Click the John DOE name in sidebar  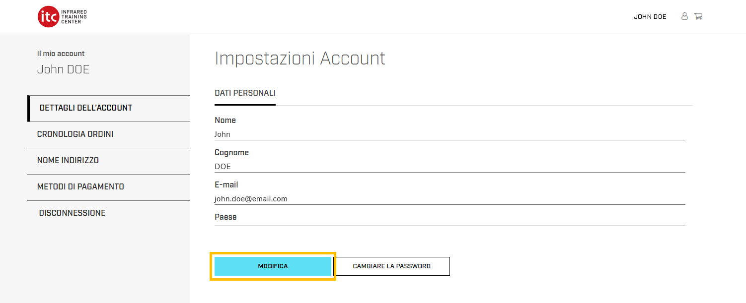pyautogui.click(x=63, y=69)
